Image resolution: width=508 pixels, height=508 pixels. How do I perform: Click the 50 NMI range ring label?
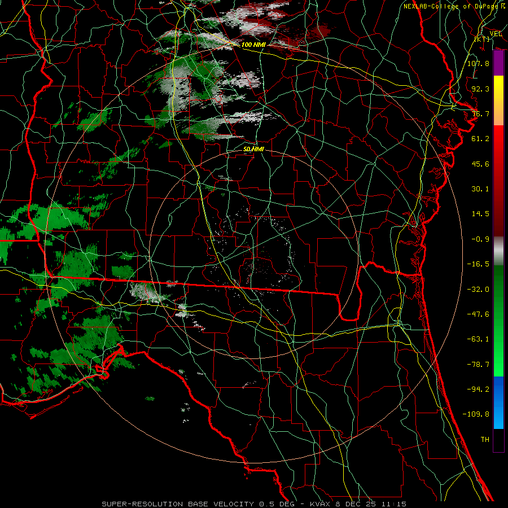pos(253,149)
